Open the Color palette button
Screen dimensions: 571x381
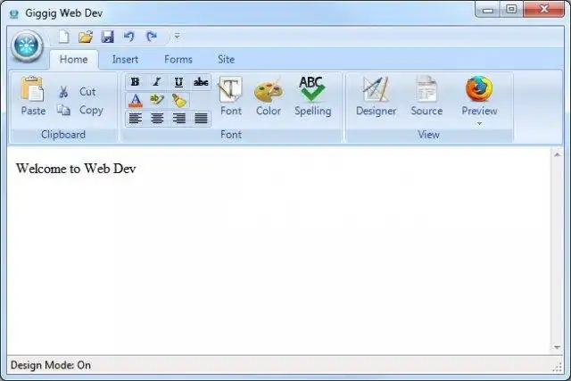coord(269,96)
